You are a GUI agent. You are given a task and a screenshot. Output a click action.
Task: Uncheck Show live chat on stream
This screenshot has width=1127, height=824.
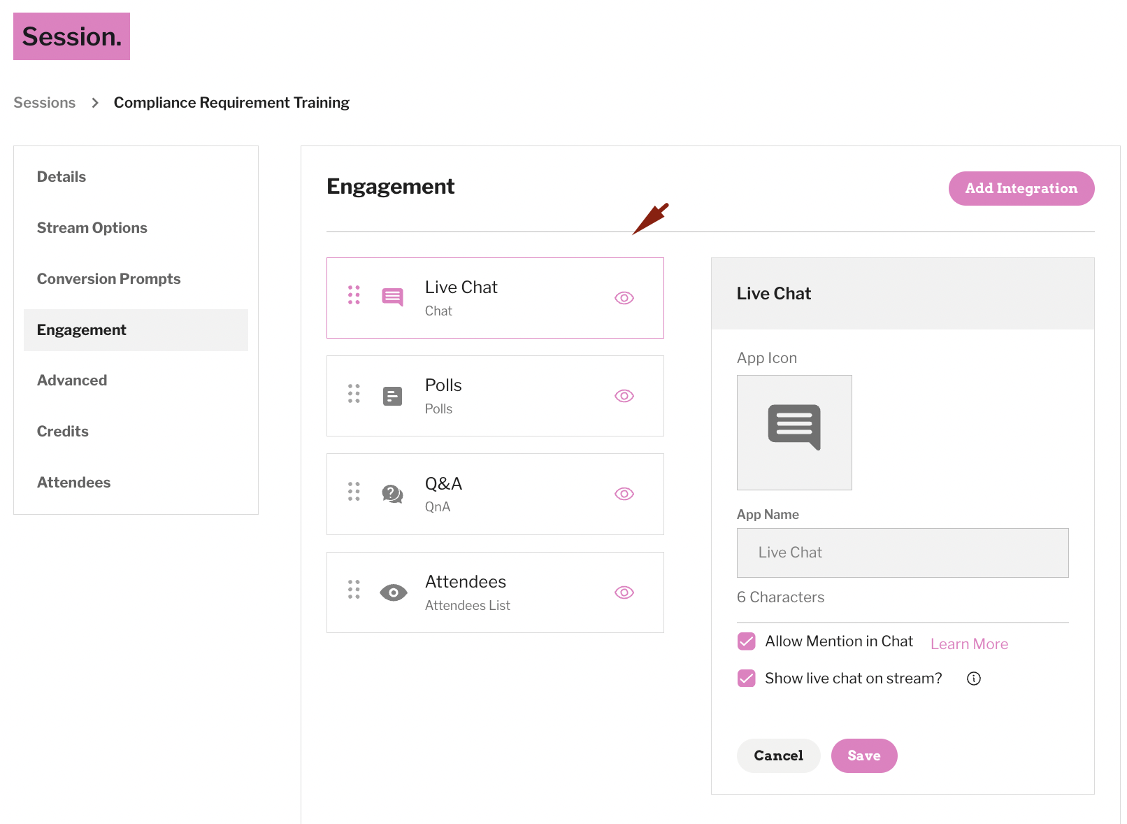pyautogui.click(x=747, y=679)
